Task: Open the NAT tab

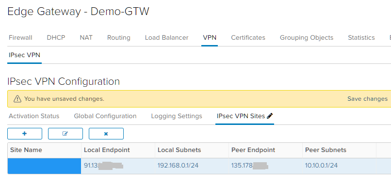Action: pyautogui.click(x=86, y=38)
